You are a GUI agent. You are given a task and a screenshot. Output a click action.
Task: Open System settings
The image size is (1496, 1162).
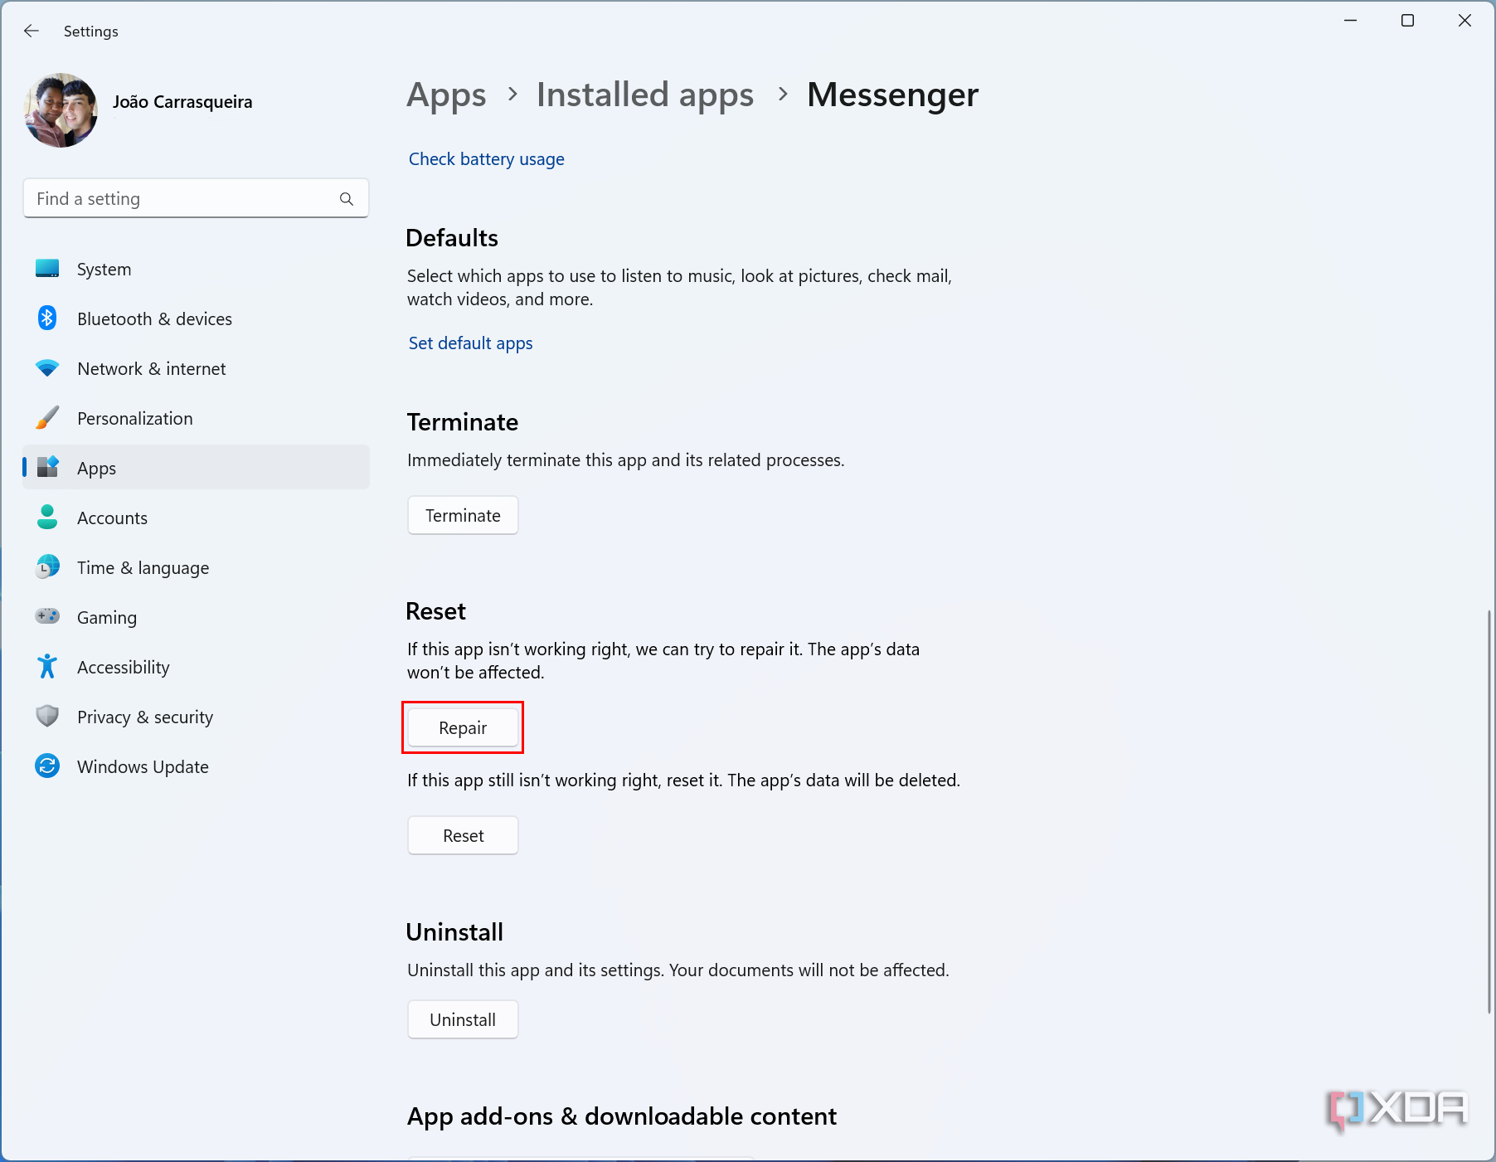[104, 269]
